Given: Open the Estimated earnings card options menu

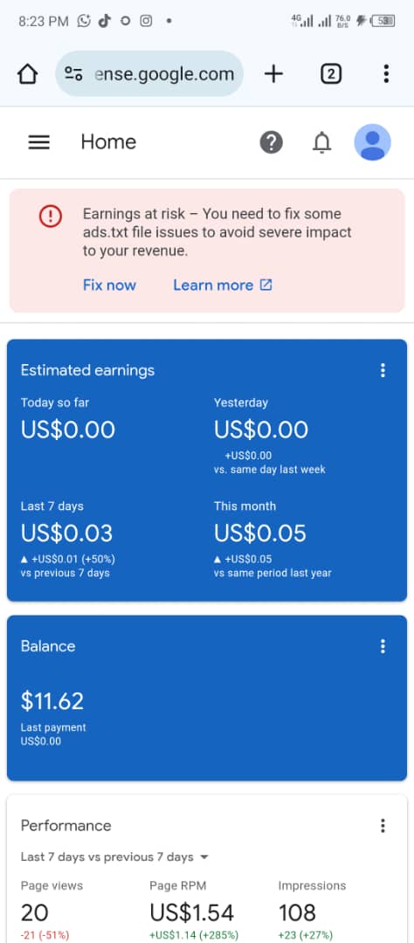Looking at the screenshot, I should (x=383, y=370).
